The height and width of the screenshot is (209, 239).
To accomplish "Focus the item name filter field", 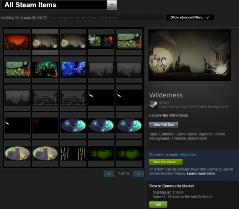I will [x=107, y=18].
